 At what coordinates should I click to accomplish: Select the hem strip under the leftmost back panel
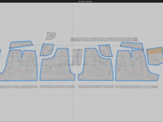tap(19, 87)
